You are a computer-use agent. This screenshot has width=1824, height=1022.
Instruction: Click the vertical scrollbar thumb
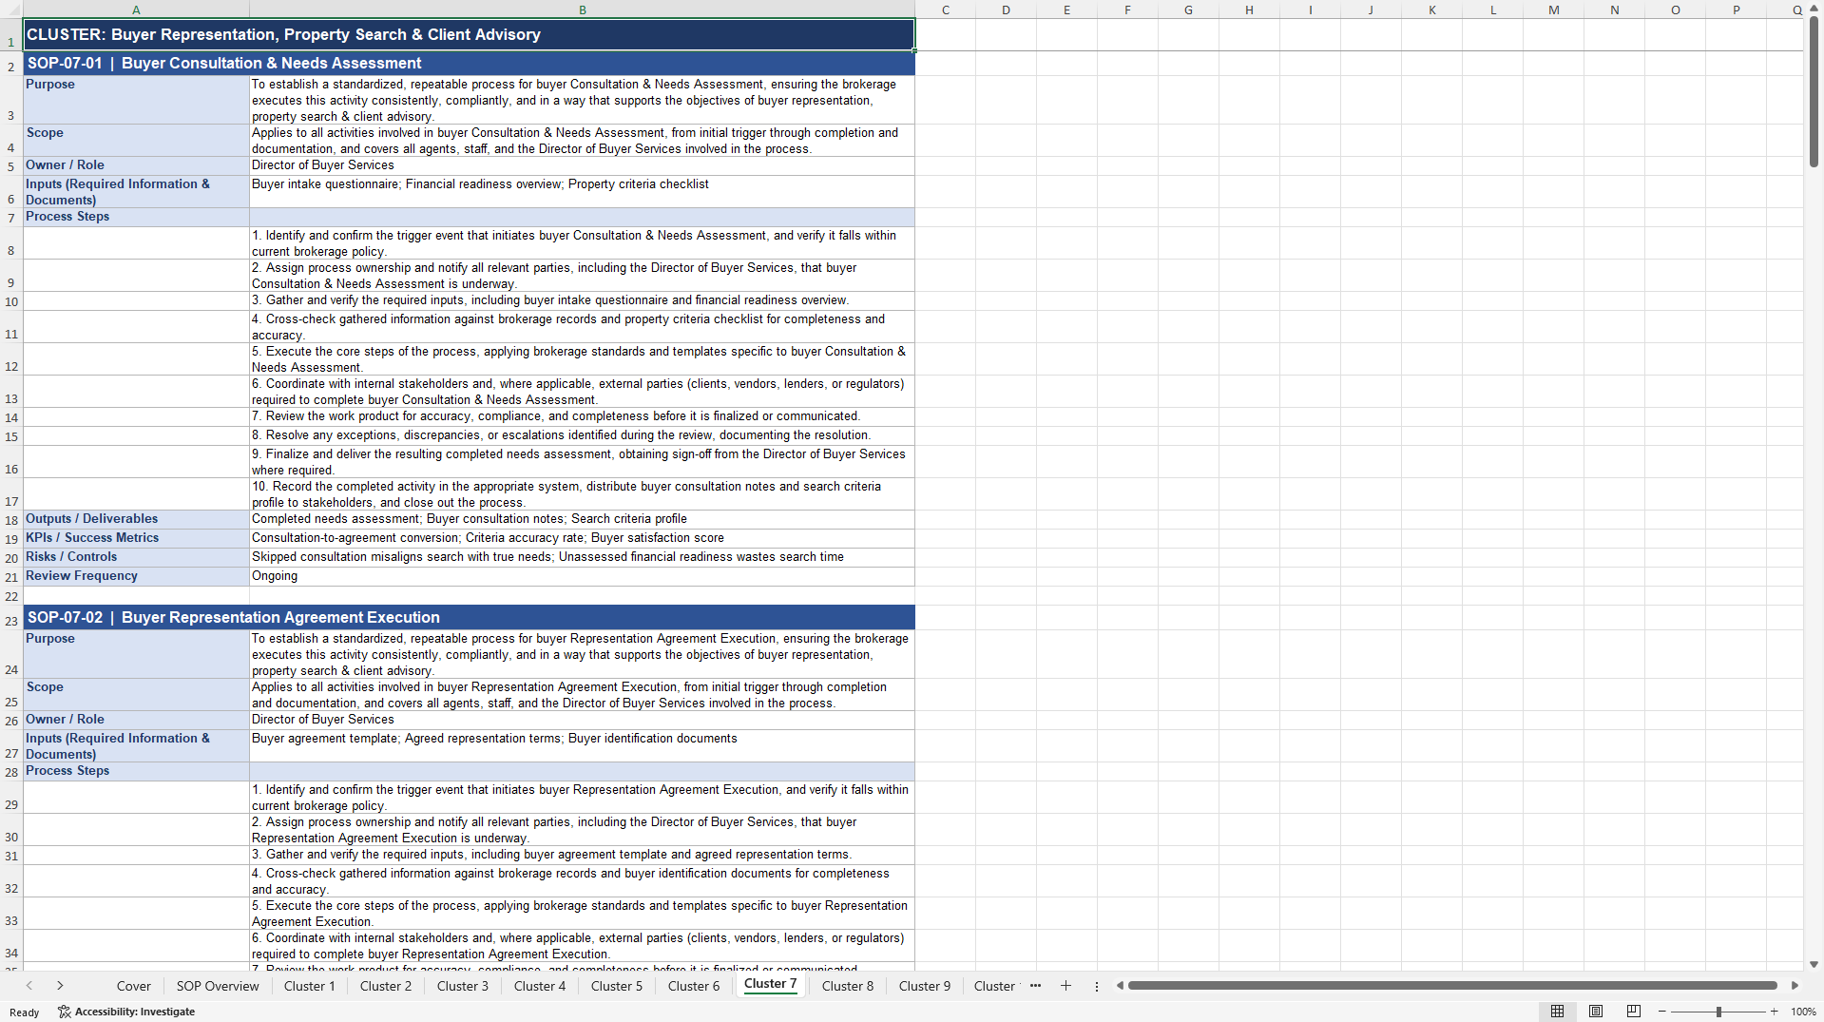point(1814,92)
